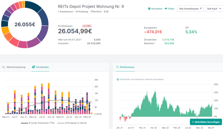This screenshot has width=223, height=129.
Task: Click the Performance percent icon
Action: [117, 67]
